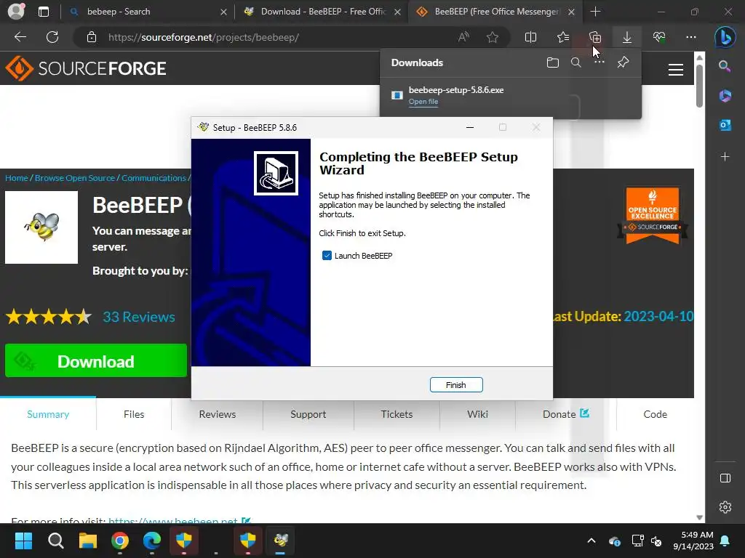Click the Open Source Excellence badge
745x558 pixels.
pos(653,215)
